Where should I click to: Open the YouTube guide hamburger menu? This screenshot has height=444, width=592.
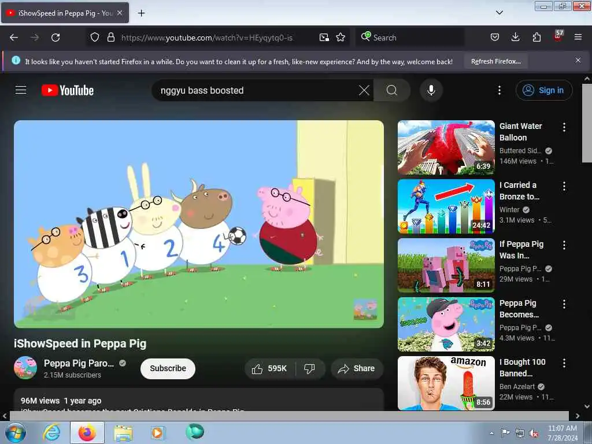(21, 90)
